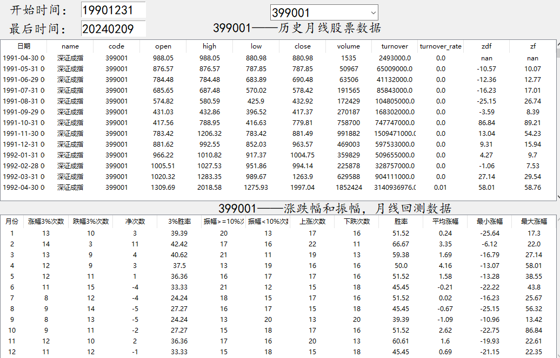This screenshot has width=560, height=358.
Task: Click the upper table vertical scrollbar
Action: [x=558, y=120]
